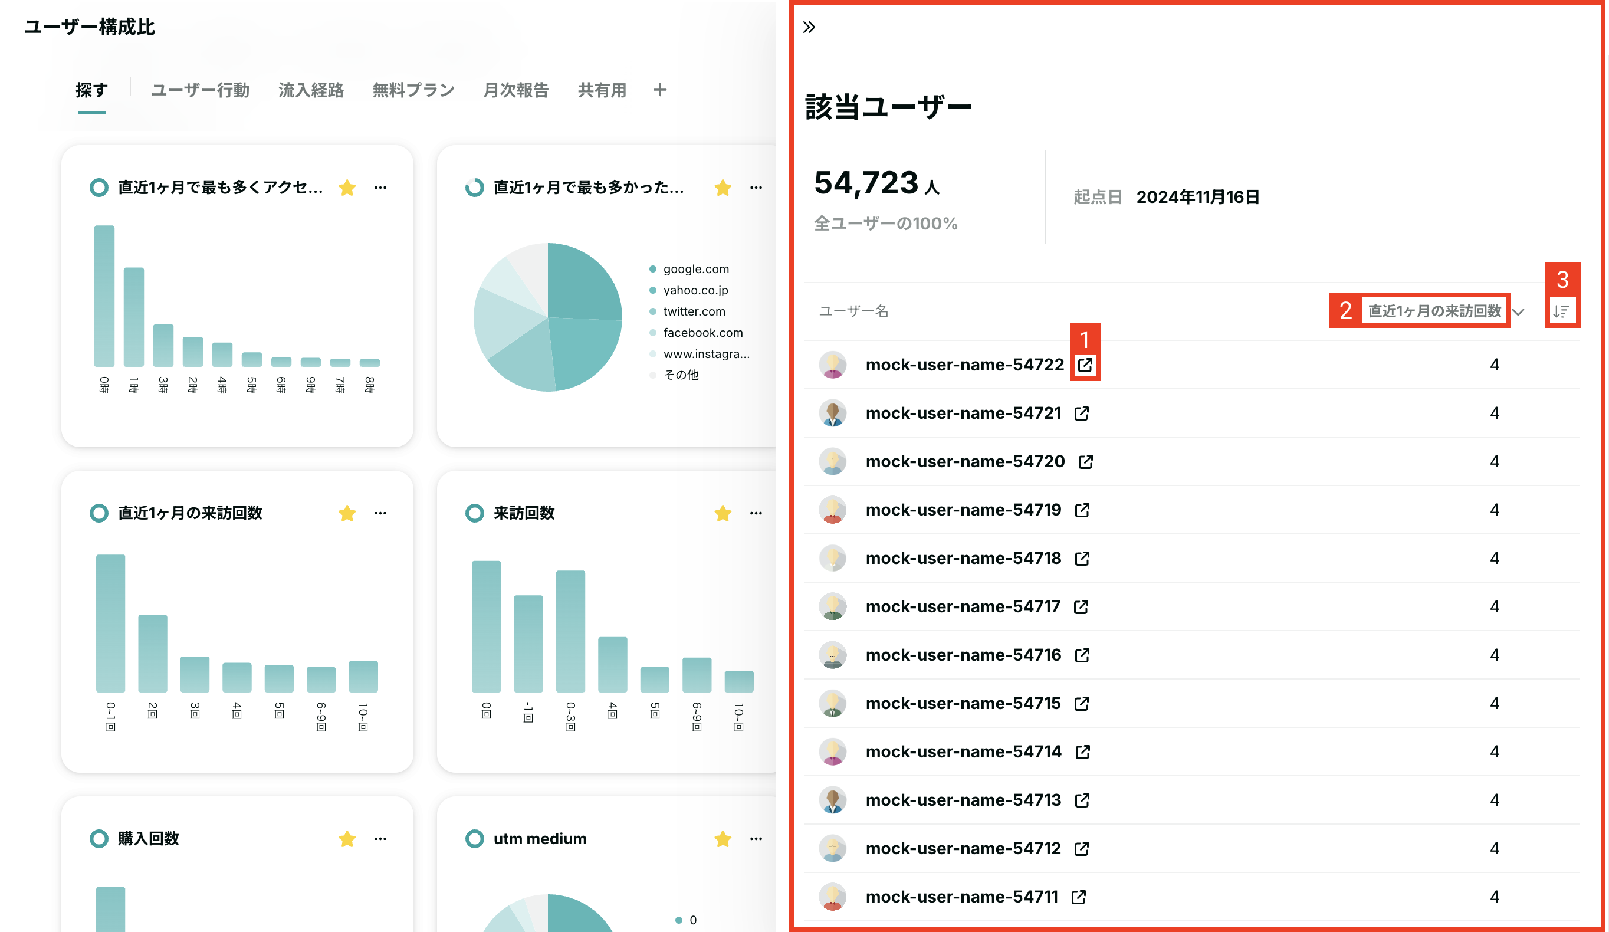Viewport: 1609px width, 932px height.
Task: Click 起点日 2024年11月16日 date value
Action: 1198,197
